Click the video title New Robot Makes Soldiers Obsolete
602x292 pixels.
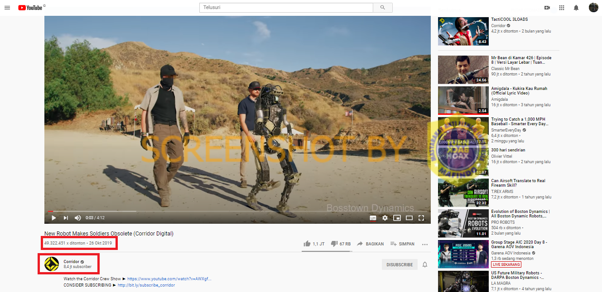[x=109, y=234]
